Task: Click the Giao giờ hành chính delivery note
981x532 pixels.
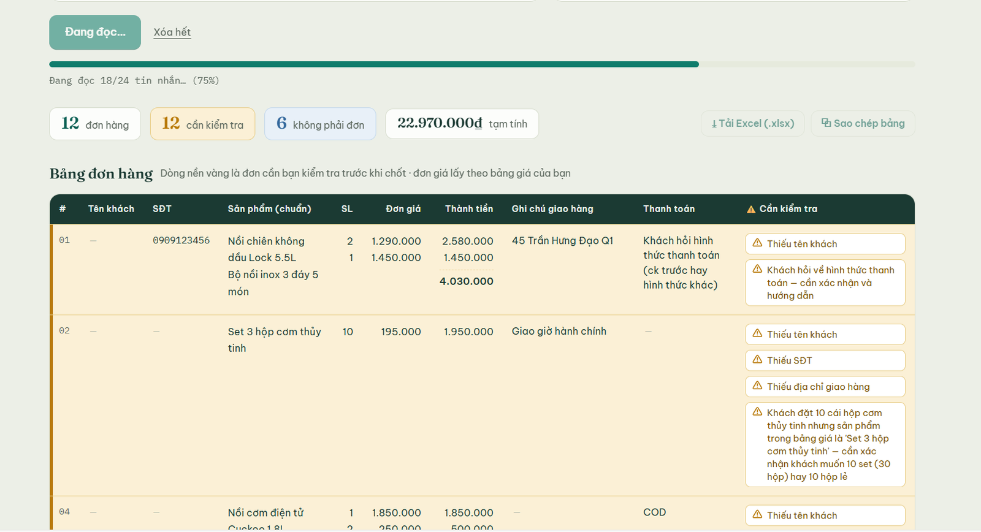Action: pyautogui.click(x=559, y=331)
